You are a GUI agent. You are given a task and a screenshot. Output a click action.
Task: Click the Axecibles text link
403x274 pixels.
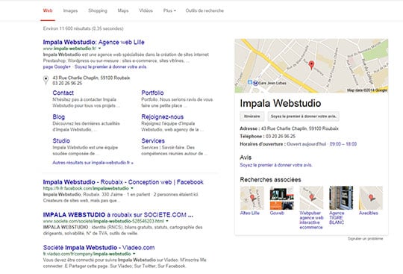[x=369, y=213]
